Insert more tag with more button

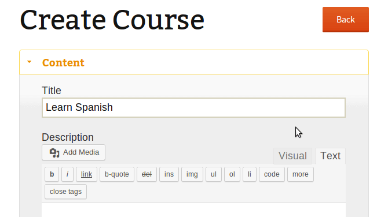click(x=301, y=174)
